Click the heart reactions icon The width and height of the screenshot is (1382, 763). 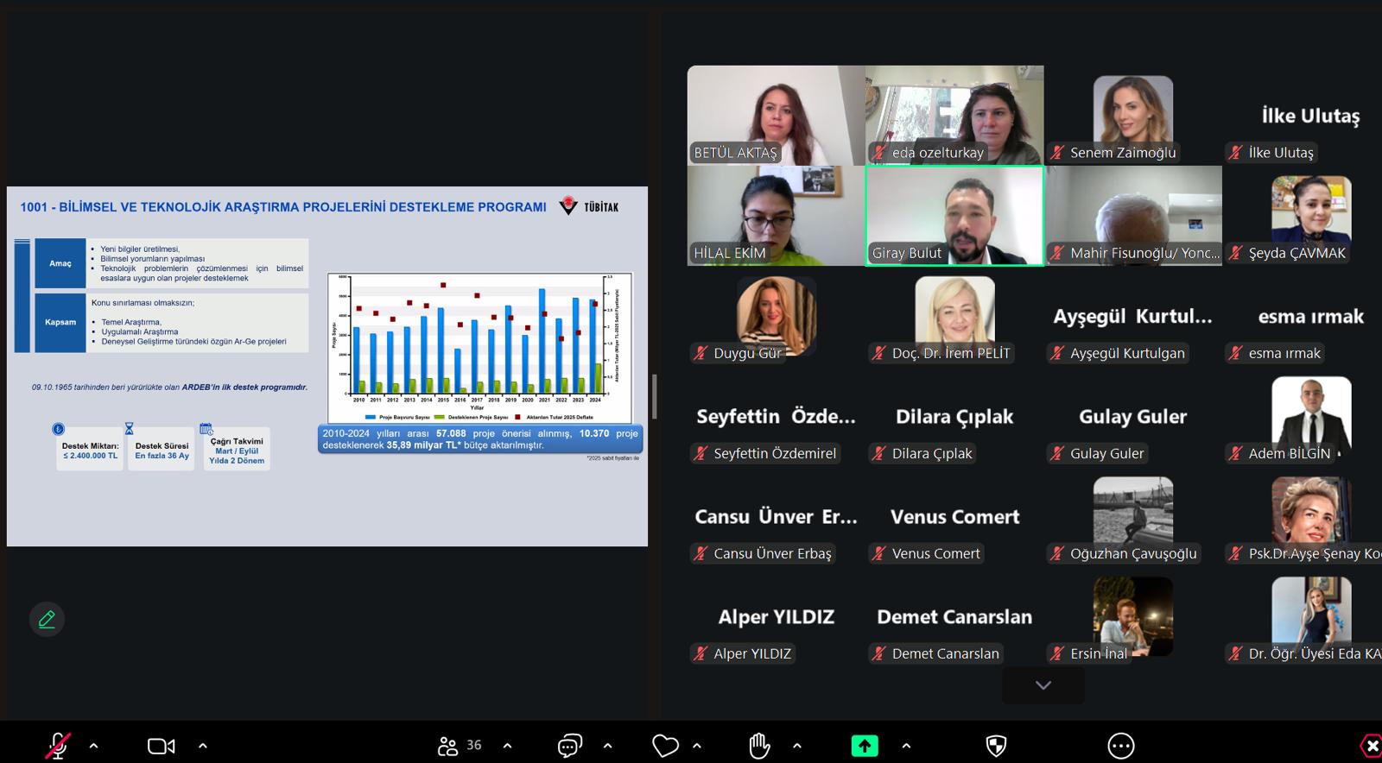point(665,746)
